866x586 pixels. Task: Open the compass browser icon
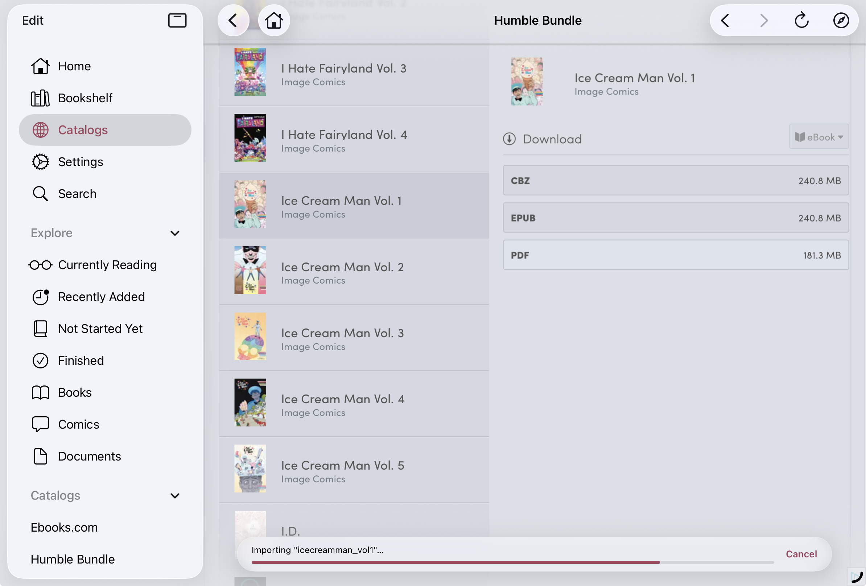[841, 20]
